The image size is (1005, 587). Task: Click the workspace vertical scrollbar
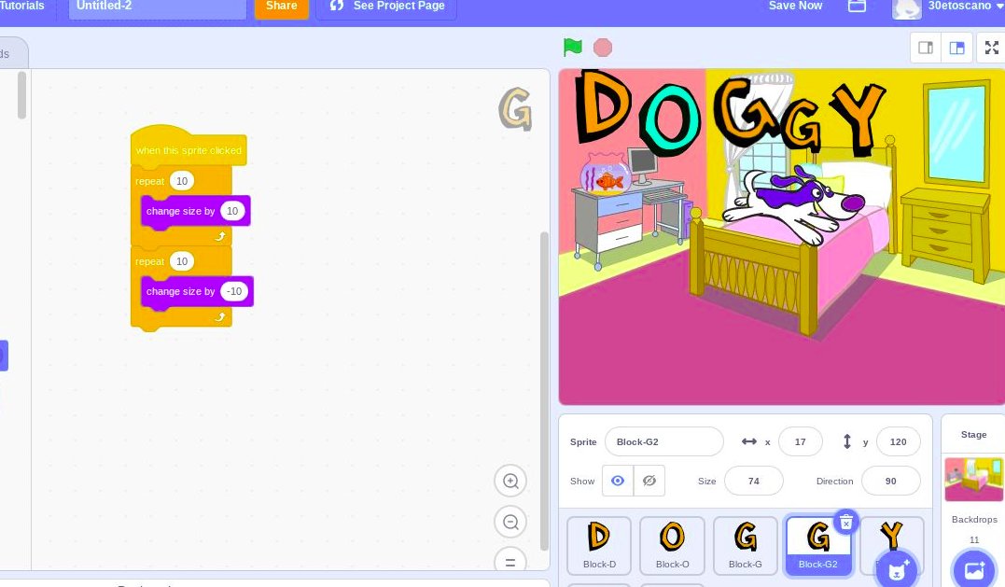click(545, 390)
